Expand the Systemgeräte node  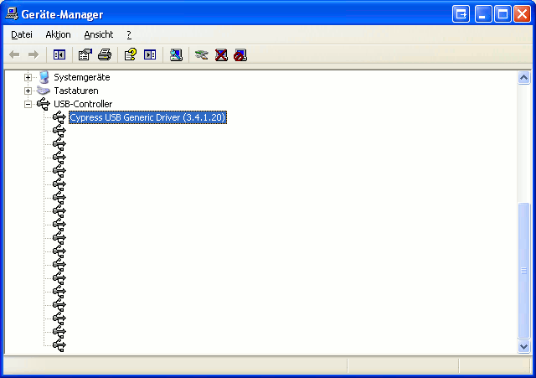tap(28, 78)
